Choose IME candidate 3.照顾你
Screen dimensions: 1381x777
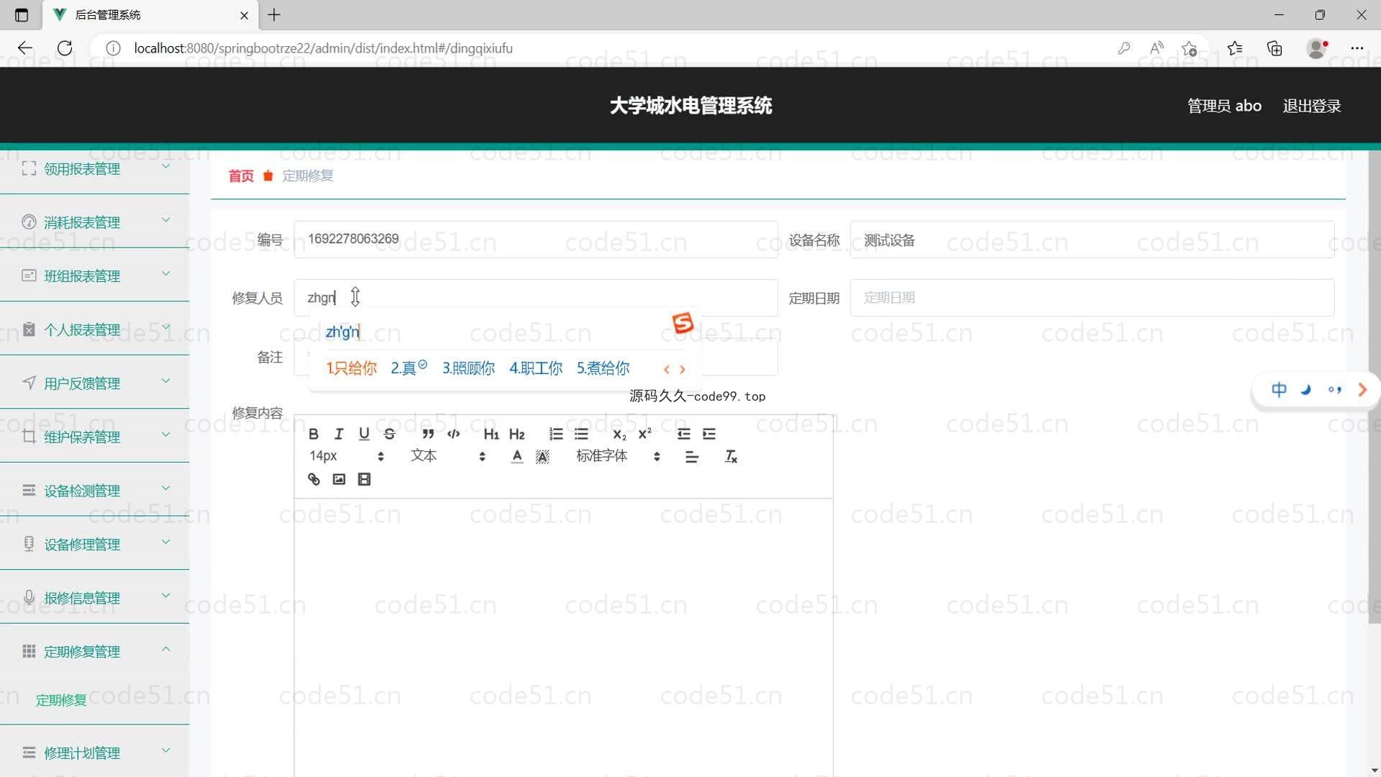[468, 368]
